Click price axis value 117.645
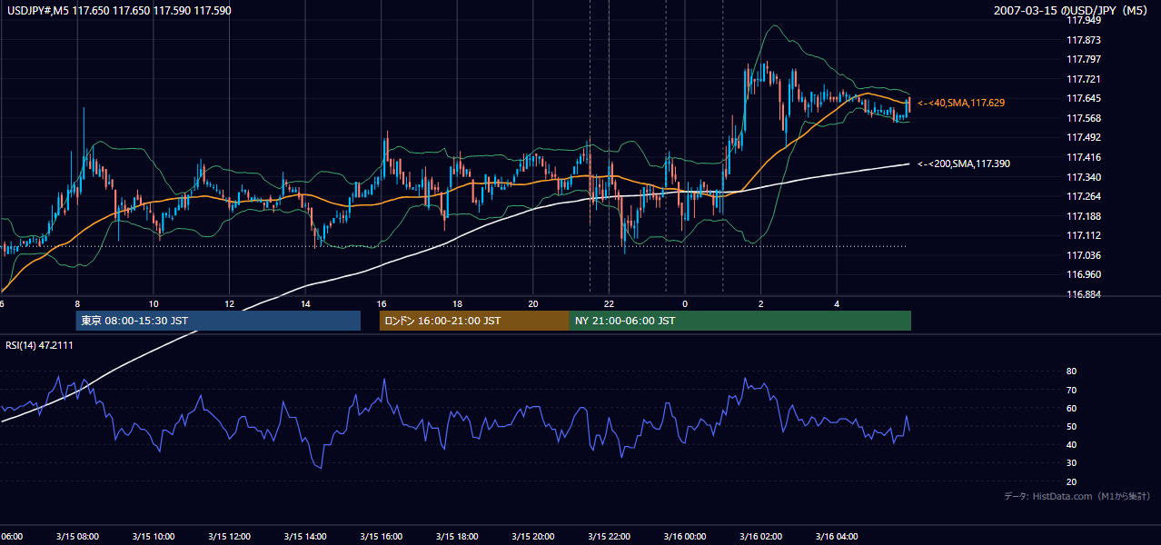This screenshot has height=545, width=1161. 1084,98
